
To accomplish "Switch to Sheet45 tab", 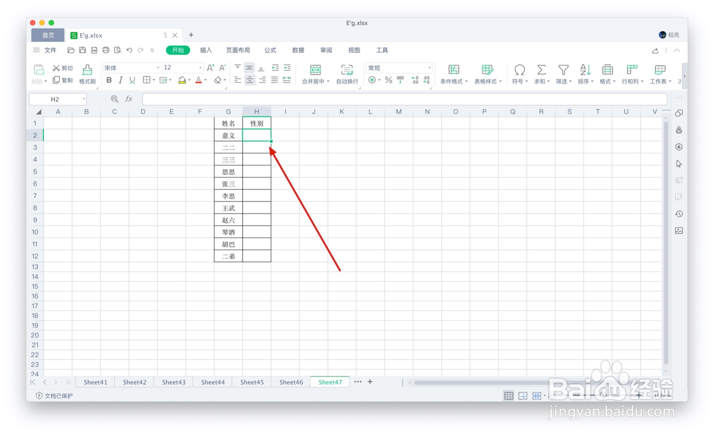I will (x=252, y=382).
